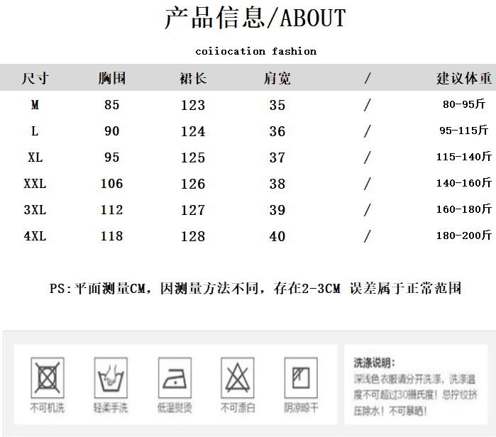Click shoulder width 35 cell
This screenshot has height=437, width=496.
pyautogui.click(x=277, y=105)
